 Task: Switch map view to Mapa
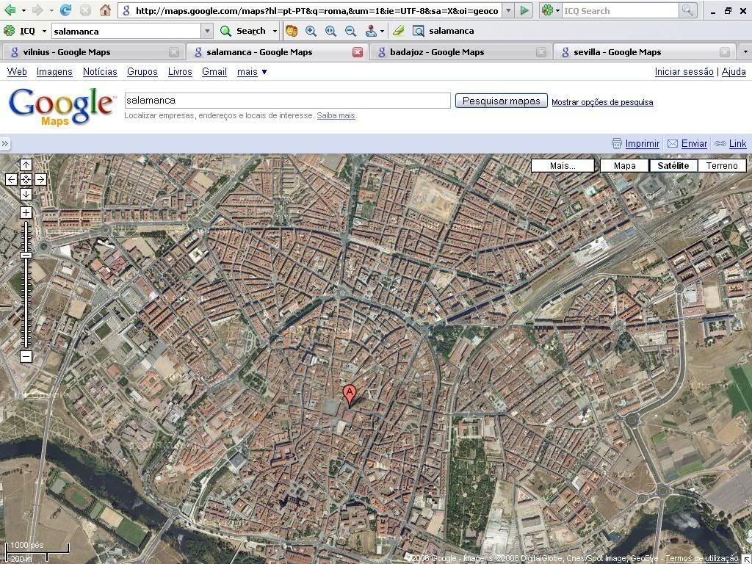(x=624, y=166)
